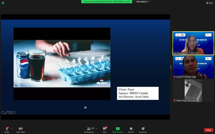Open the Participants panel
The image size is (215, 134).
(x=89, y=130)
